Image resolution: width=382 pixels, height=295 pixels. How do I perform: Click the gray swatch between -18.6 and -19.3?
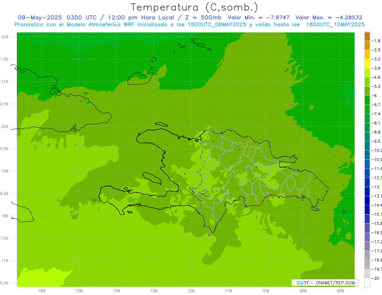pos(367,265)
